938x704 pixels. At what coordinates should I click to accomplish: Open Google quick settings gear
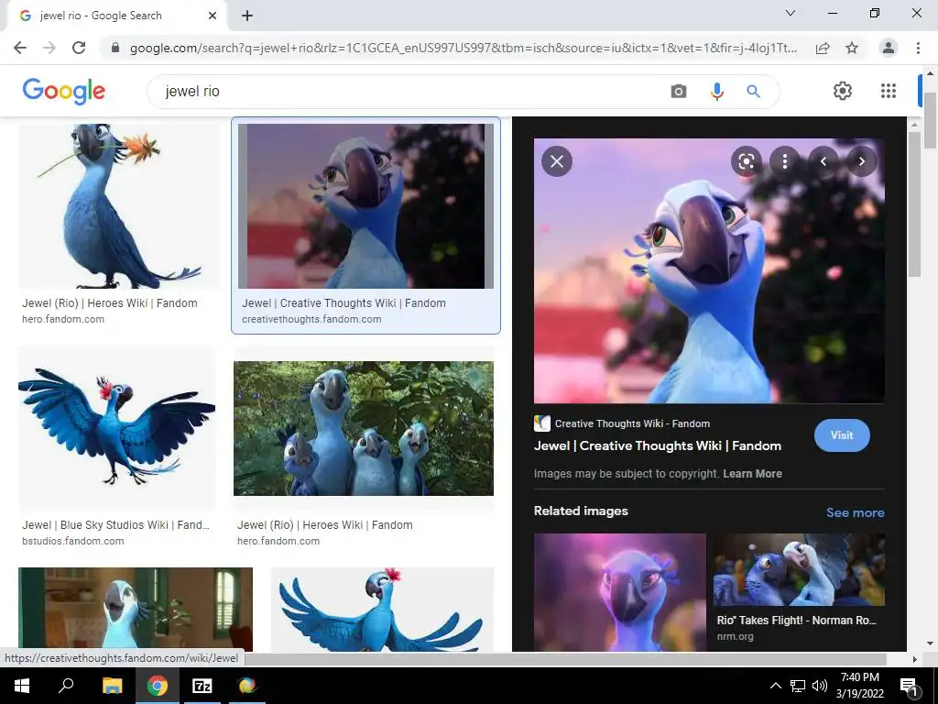843,91
